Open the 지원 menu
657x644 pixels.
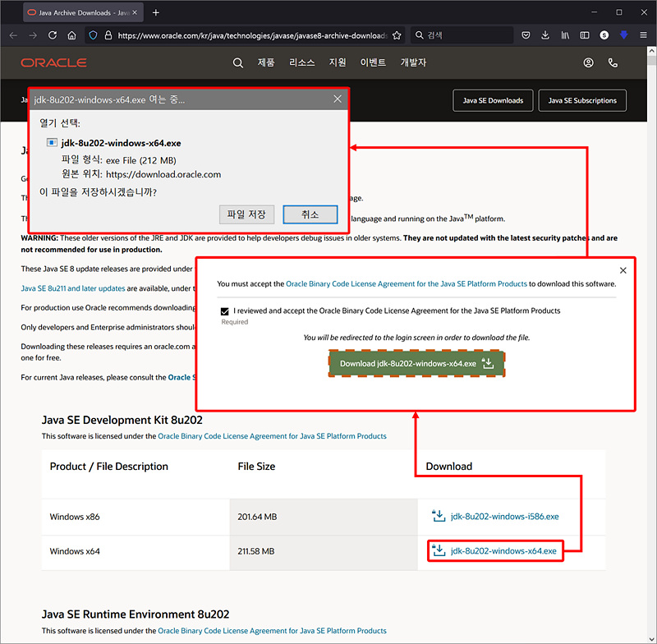pyautogui.click(x=338, y=63)
